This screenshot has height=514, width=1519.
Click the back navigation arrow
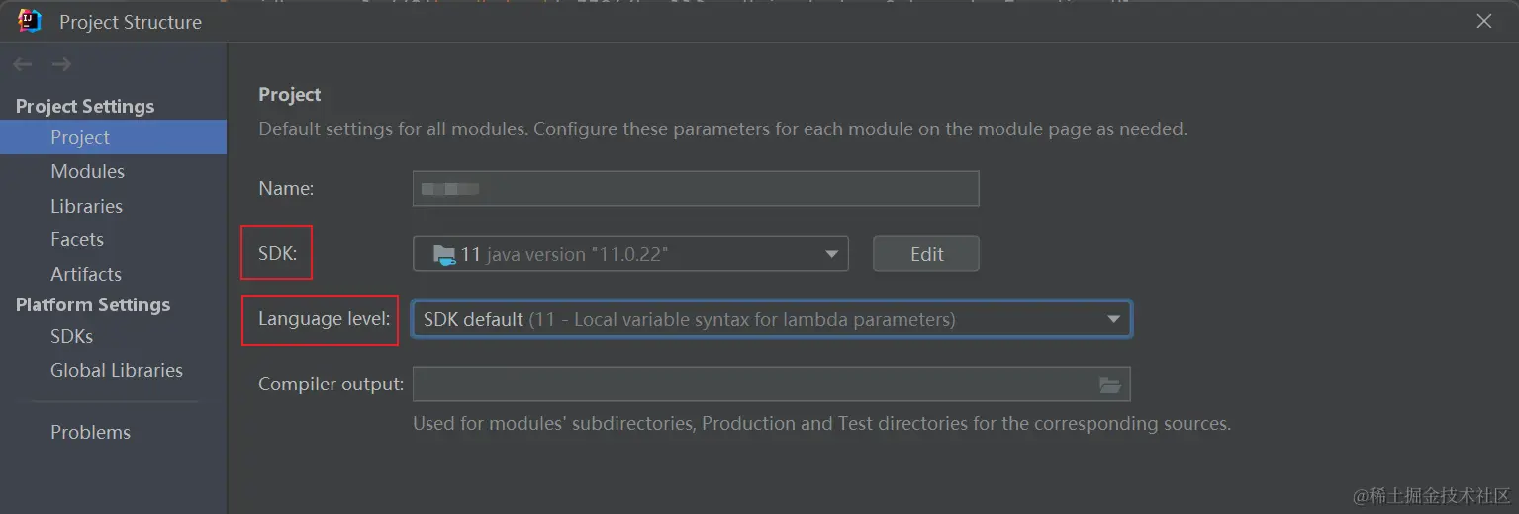click(x=22, y=65)
